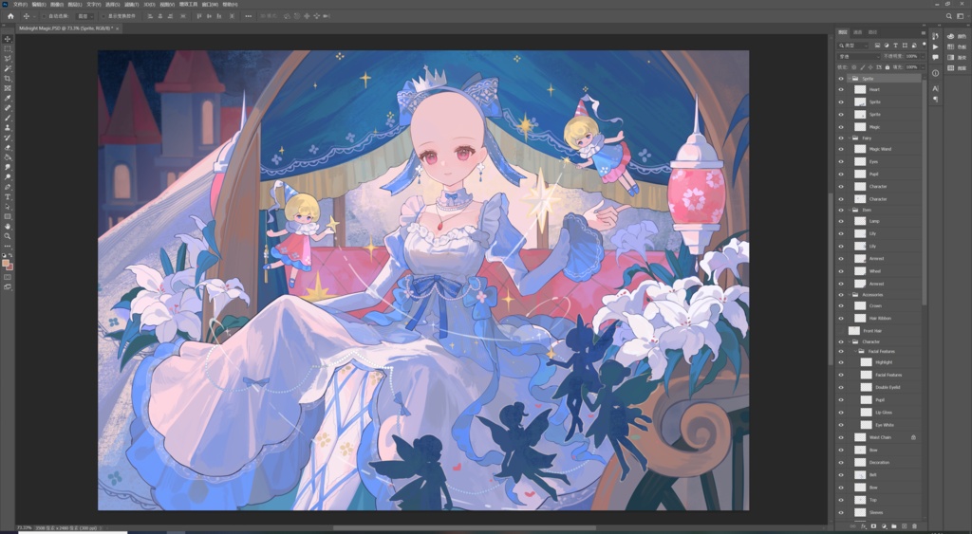Open the 色板 swatches panel button

(957, 46)
